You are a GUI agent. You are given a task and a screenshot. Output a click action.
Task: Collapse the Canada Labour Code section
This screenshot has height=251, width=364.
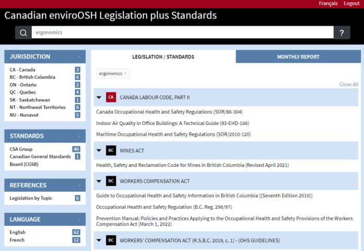(99, 97)
